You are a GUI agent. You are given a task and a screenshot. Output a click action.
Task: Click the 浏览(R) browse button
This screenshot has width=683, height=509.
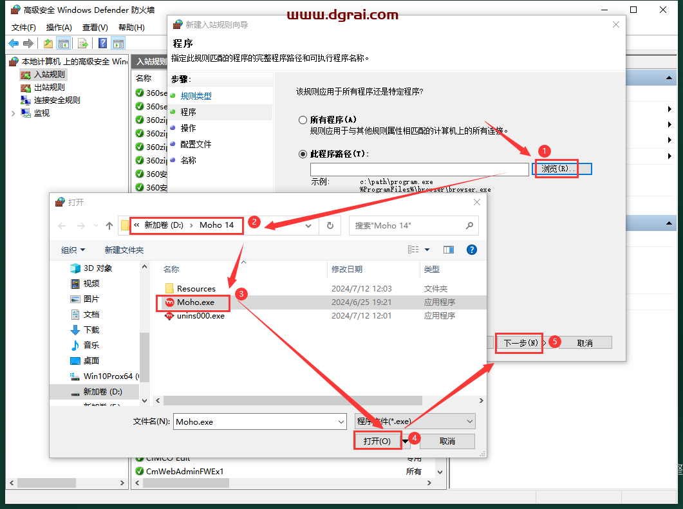(x=562, y=169)
